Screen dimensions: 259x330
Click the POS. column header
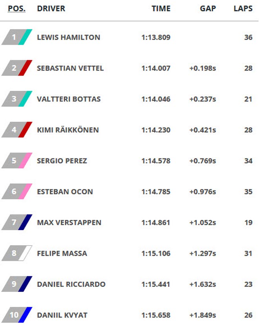click(x=16, y=9)
